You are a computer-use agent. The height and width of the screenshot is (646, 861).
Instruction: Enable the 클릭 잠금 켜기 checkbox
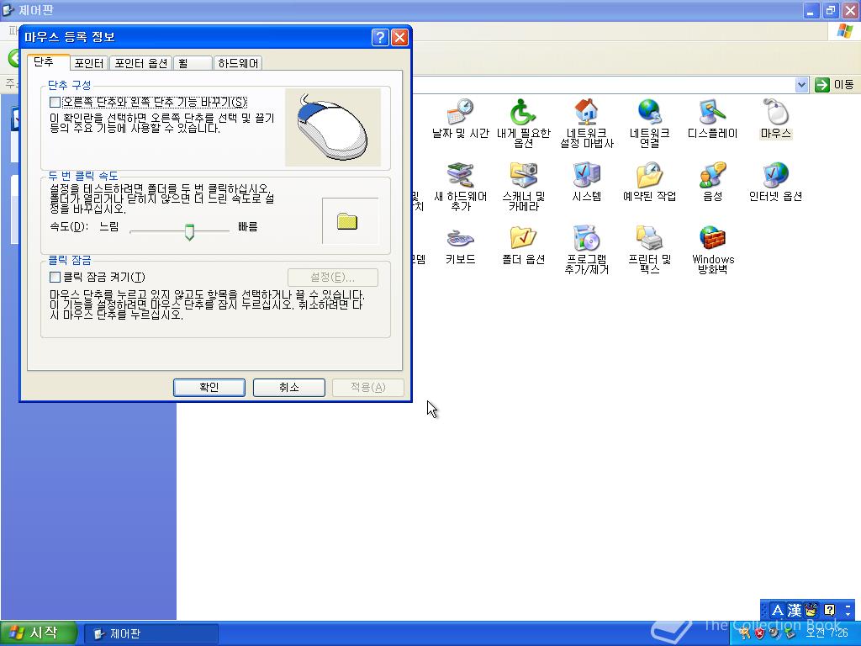(55, 277)
